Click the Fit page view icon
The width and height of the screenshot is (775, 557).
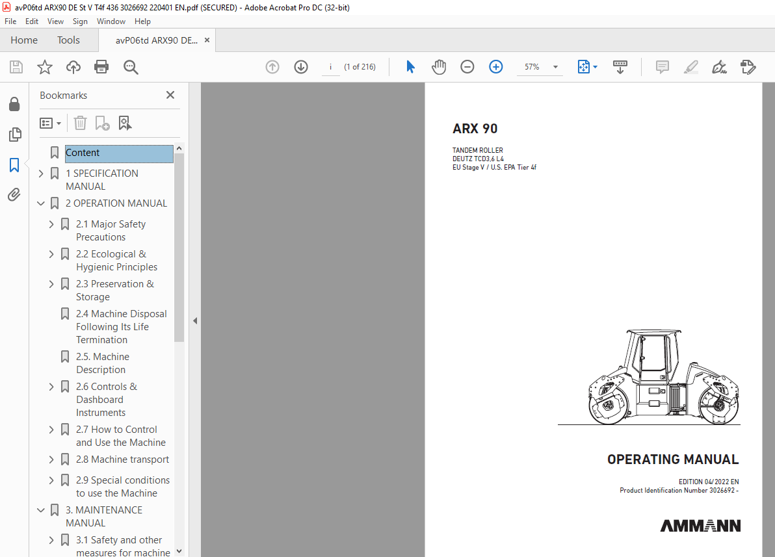tap(584, 67)
